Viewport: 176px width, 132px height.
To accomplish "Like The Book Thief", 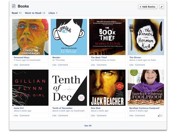I will pyautogui.click(x=93, y=65).
